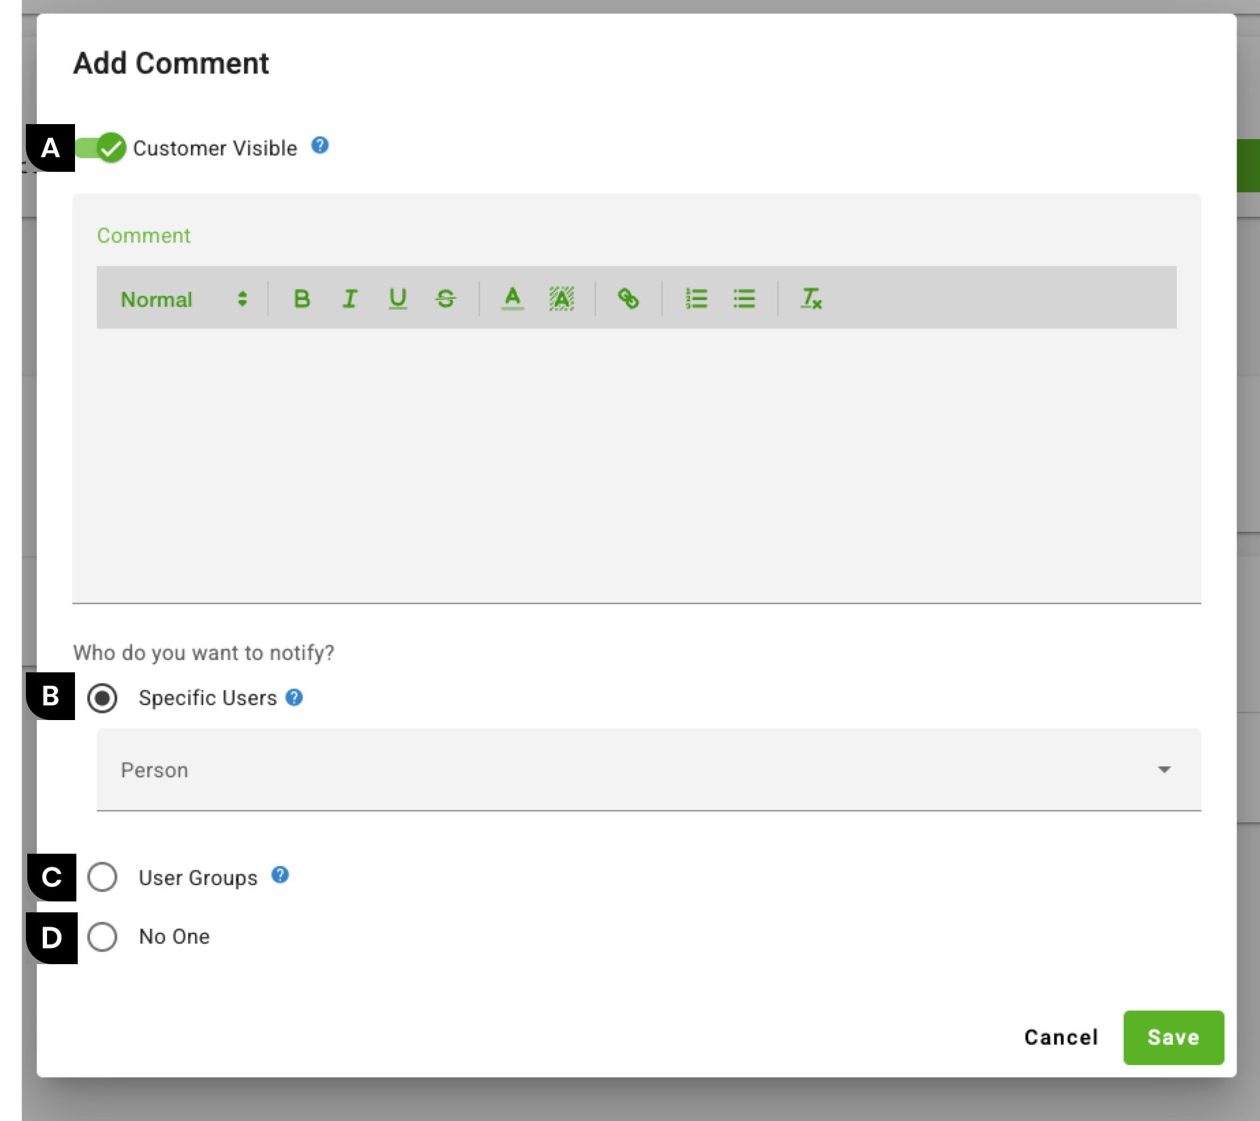
Task: Start a numbered list
Action: point(696,299)
